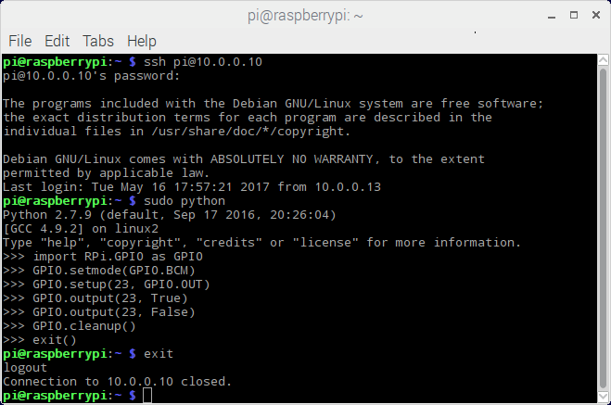The height and width of the screenshot is (405, 611).
Task: Open the Help menu
Action: tap(142, 42)
